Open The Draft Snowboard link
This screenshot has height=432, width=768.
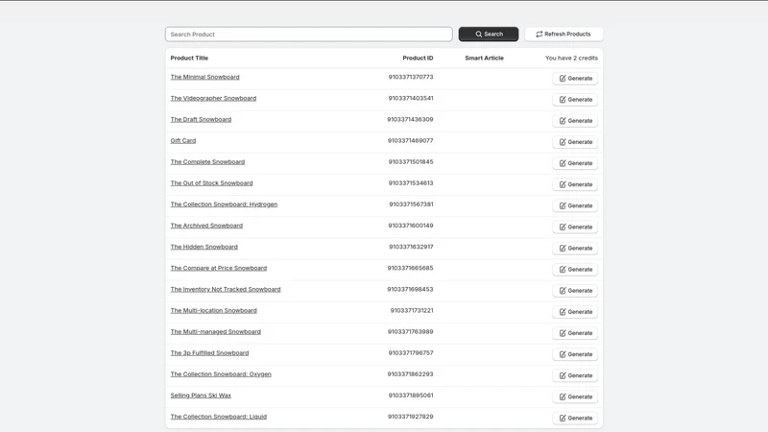201,119
